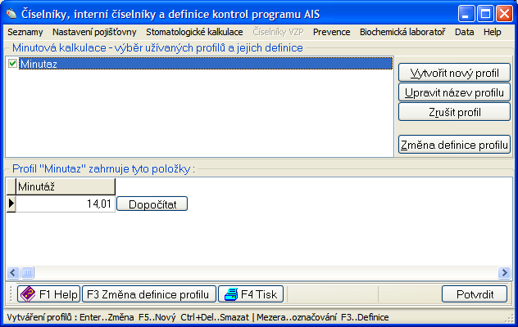Select the Minutaz profile list item
This screenshot has width=518, height=327.
click(x=34, y=63)
